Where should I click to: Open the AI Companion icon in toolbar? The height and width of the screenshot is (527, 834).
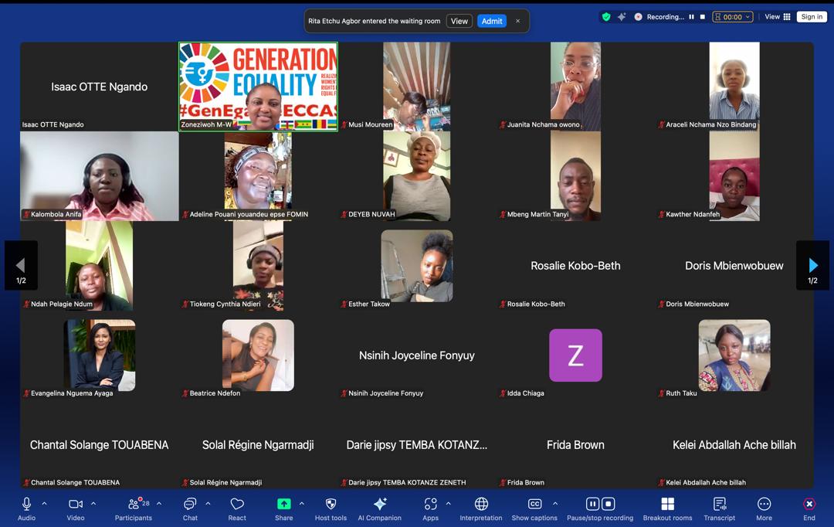(x=380, y=504)
